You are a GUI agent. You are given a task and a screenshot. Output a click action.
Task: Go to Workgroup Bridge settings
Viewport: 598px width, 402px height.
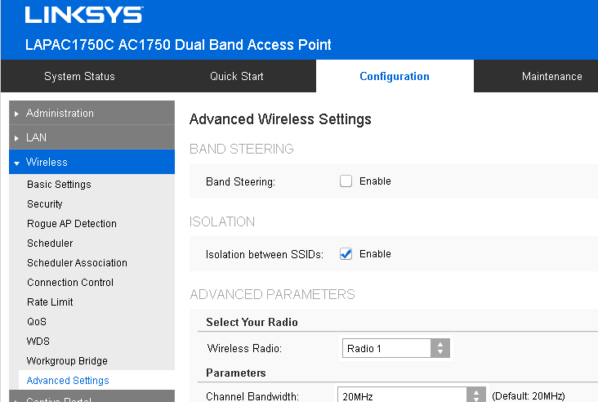(x=67, y=361)
